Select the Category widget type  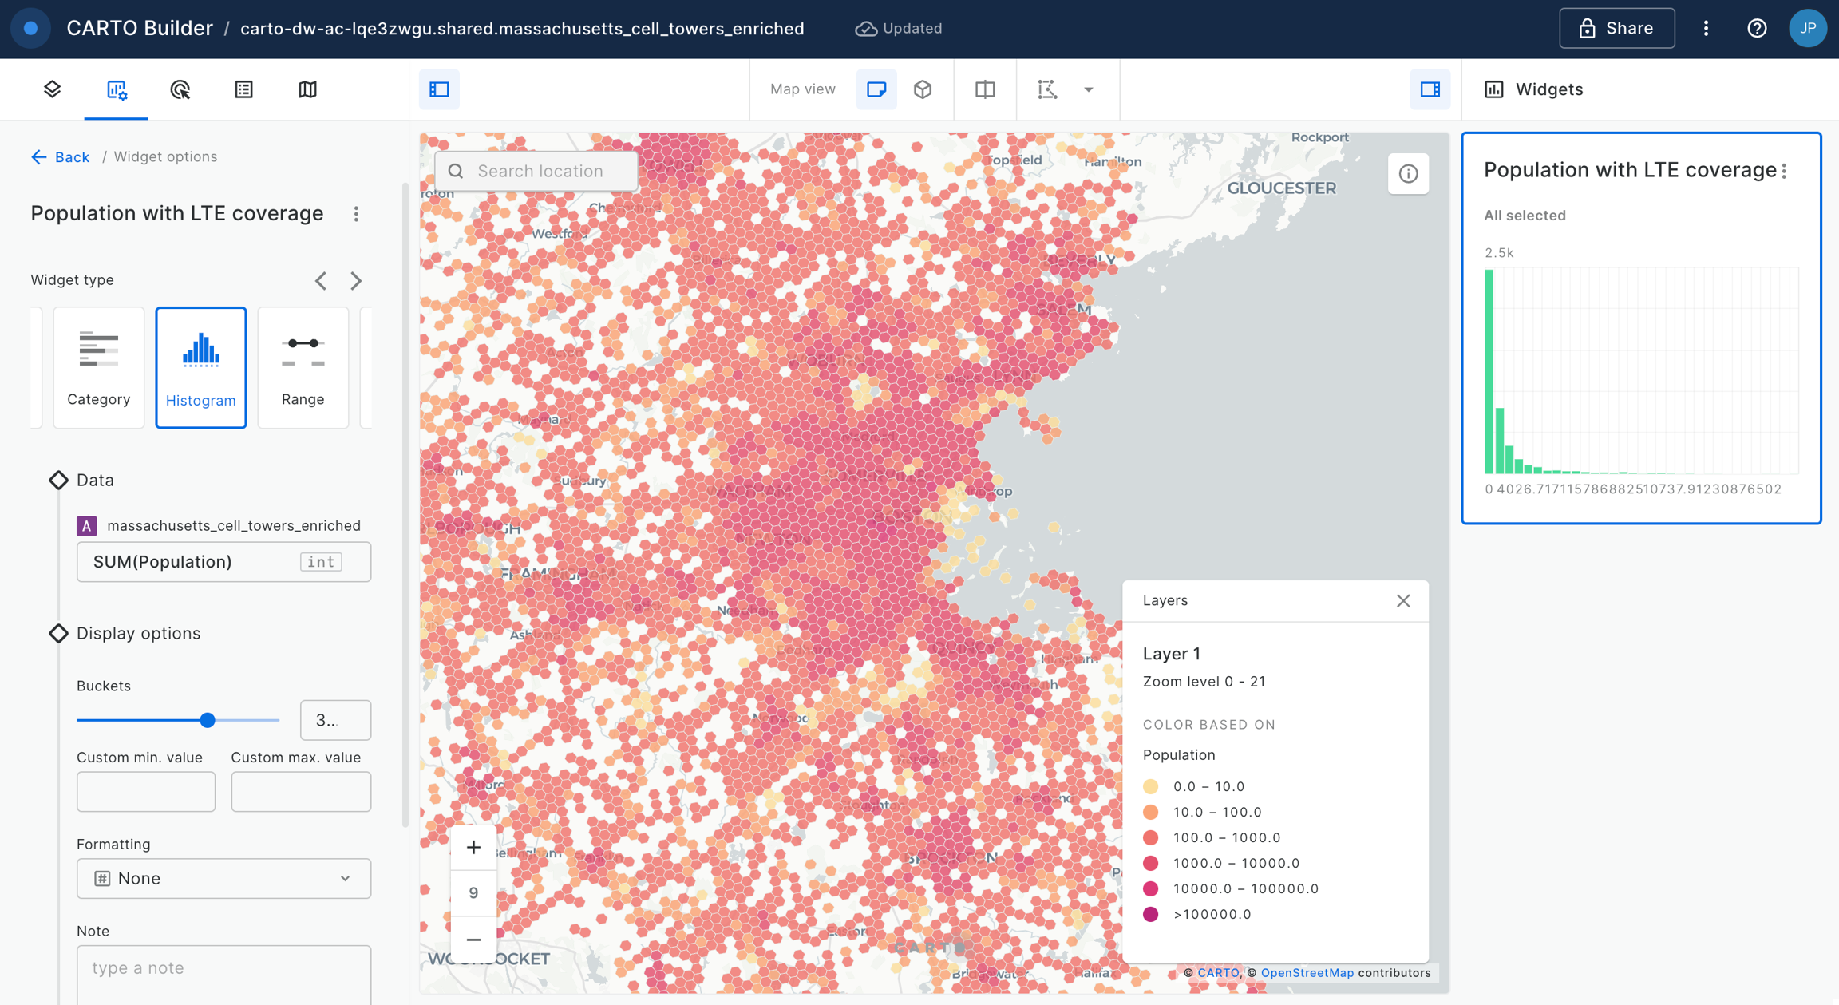[x=99, y=368]
